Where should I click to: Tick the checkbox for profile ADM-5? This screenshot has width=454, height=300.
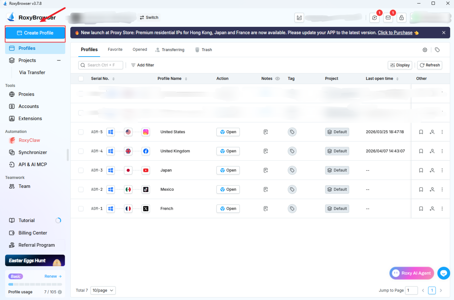[x=81, y=132]
